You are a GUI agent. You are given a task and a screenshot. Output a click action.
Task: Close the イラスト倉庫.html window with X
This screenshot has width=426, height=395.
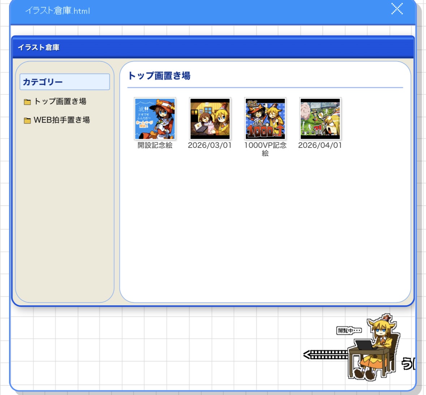click(397, 9)
